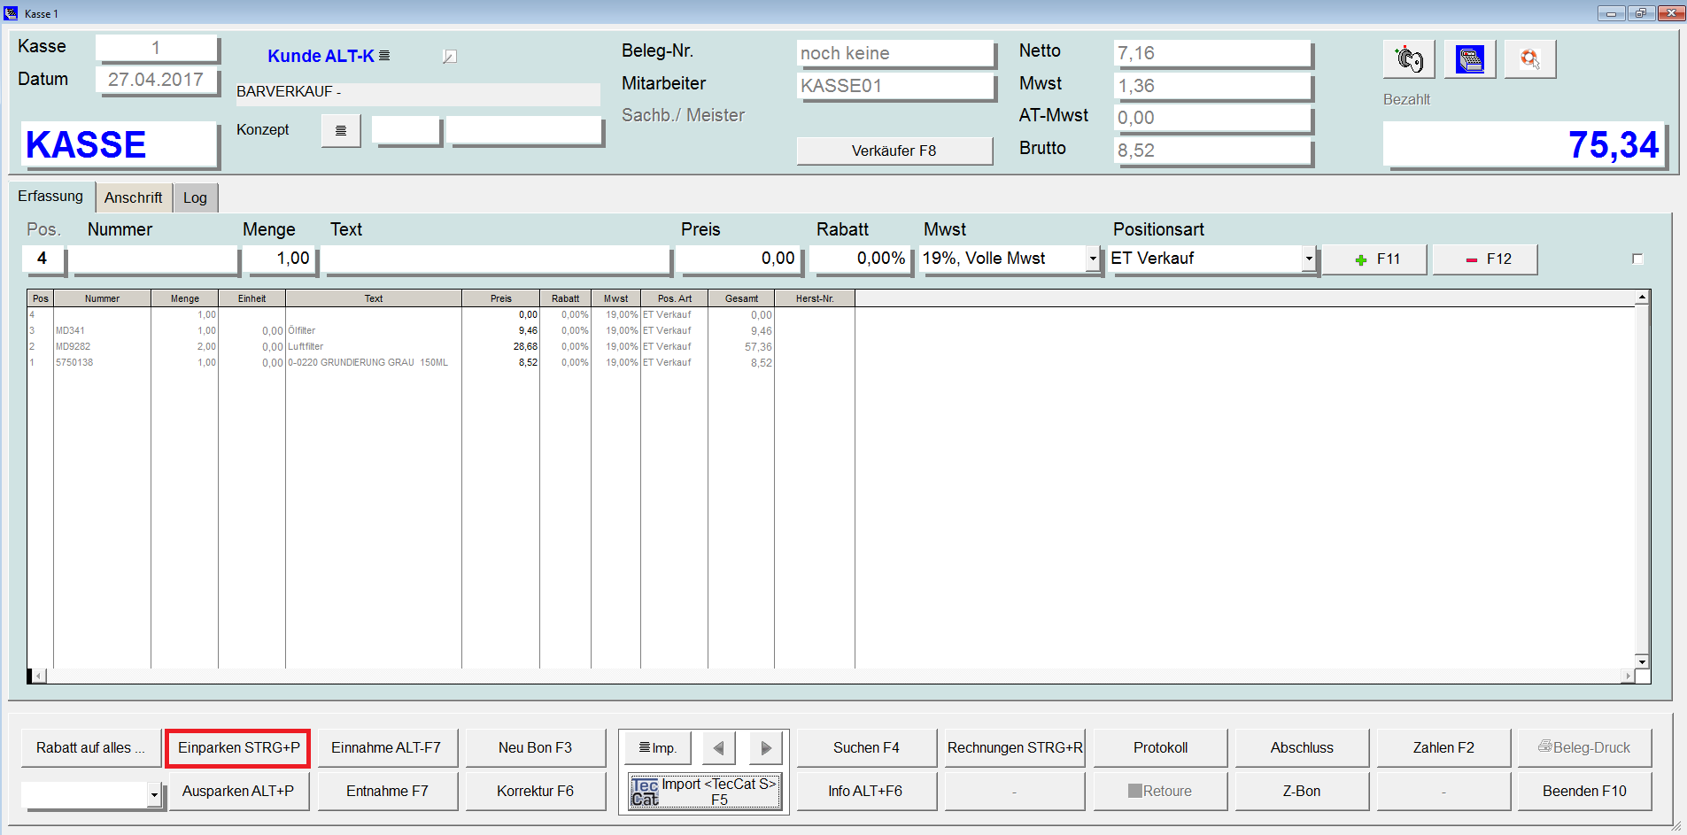Click the Rabatt field showing 0,00%

click(x=860, y=259)
